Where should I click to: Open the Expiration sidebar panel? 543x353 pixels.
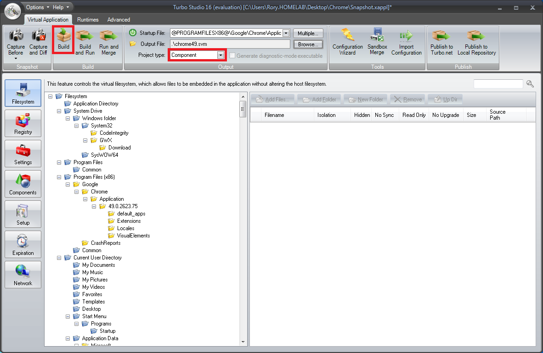click(x=23, y=244)
